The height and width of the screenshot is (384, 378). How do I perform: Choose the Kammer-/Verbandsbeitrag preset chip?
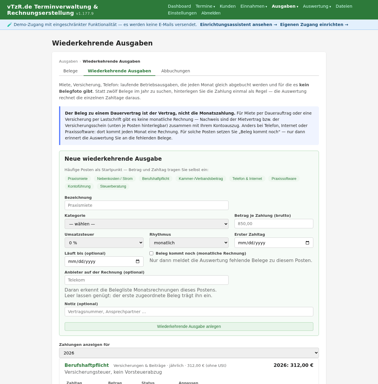(201, 179)
